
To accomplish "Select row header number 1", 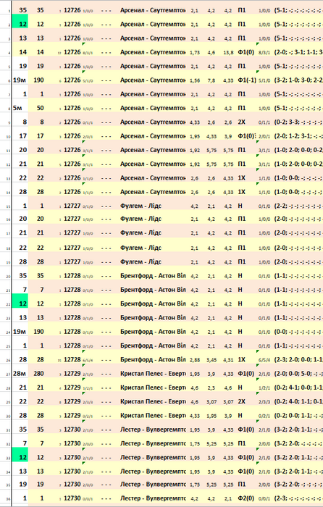I will coord(9,12).
